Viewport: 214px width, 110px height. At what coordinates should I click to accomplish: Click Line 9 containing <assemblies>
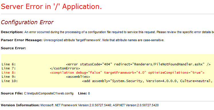point(46,77)
